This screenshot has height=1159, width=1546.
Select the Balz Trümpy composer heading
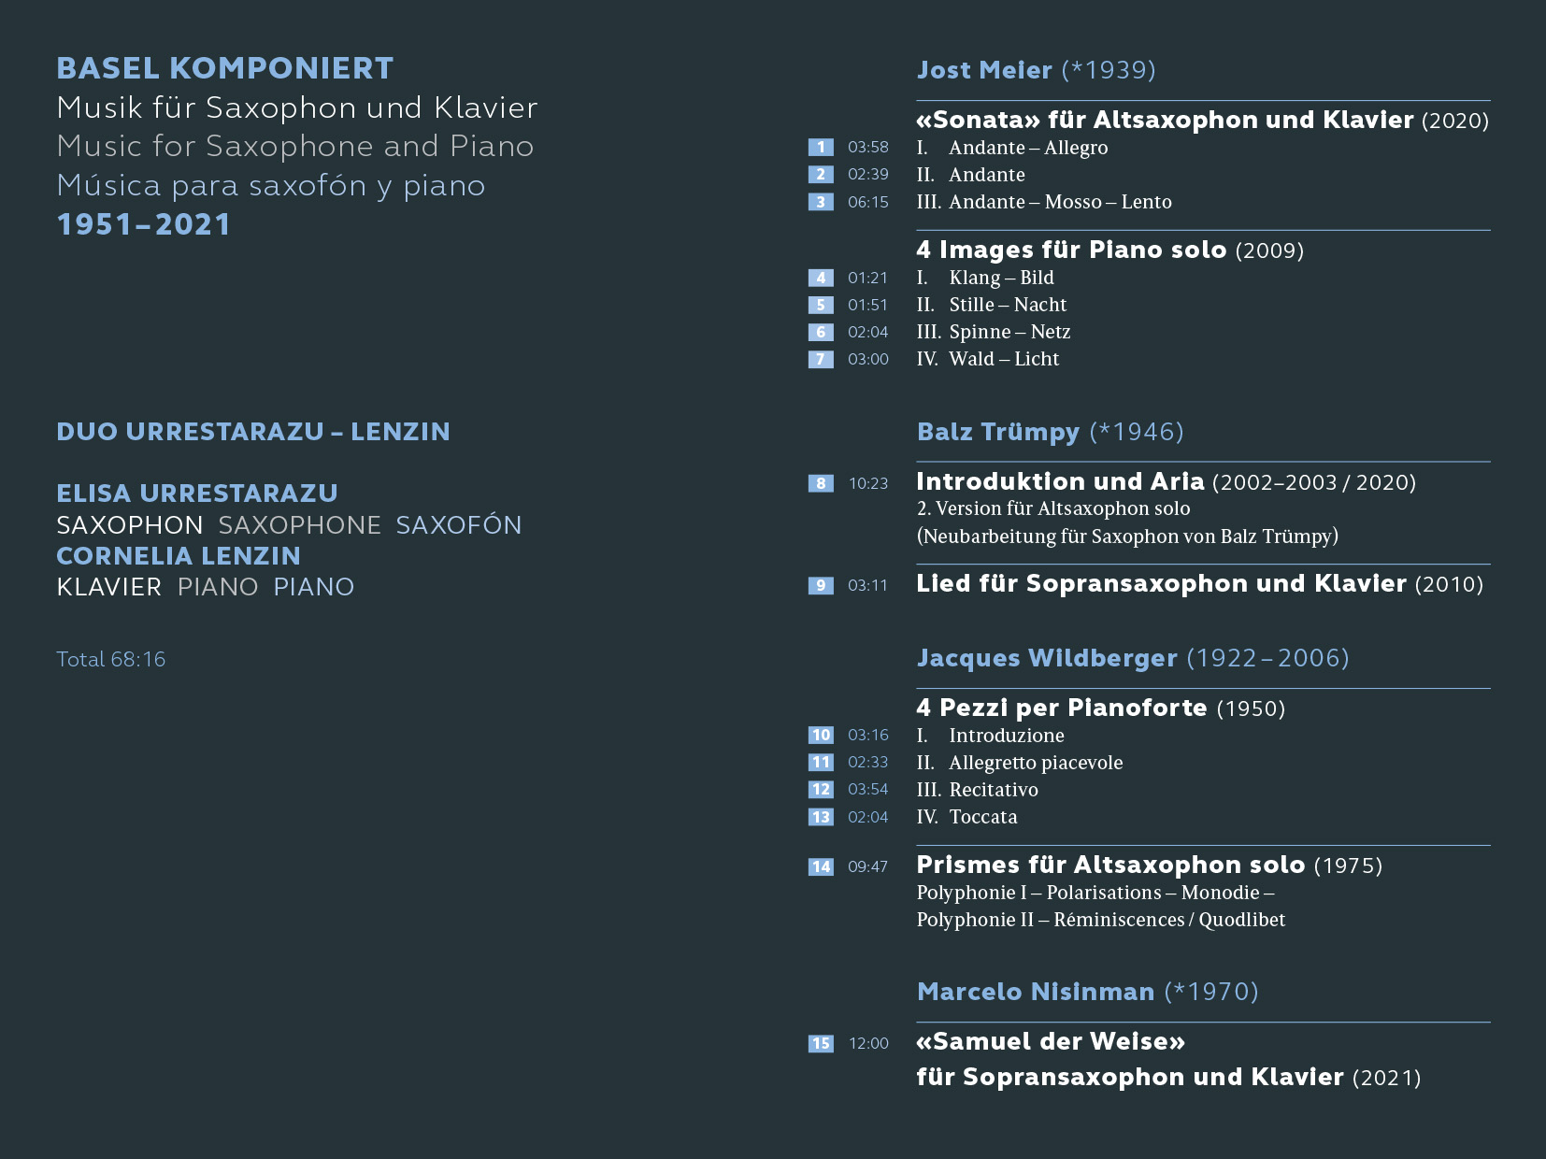1050,432
